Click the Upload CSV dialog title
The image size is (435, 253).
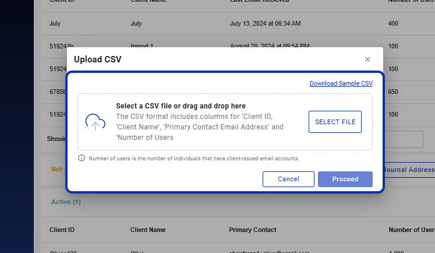tap(98, 59)
